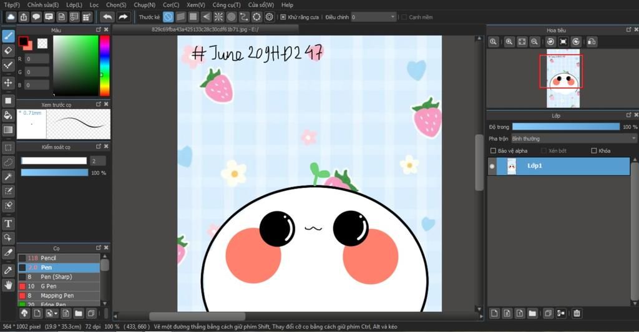Select the Eraser tool

pyautogui.click(x=8, y=51)
